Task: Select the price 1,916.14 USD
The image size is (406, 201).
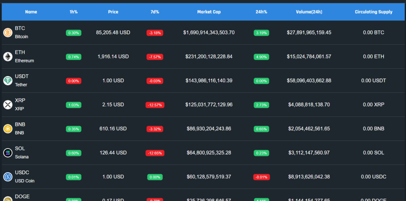Action: point(113,56)
